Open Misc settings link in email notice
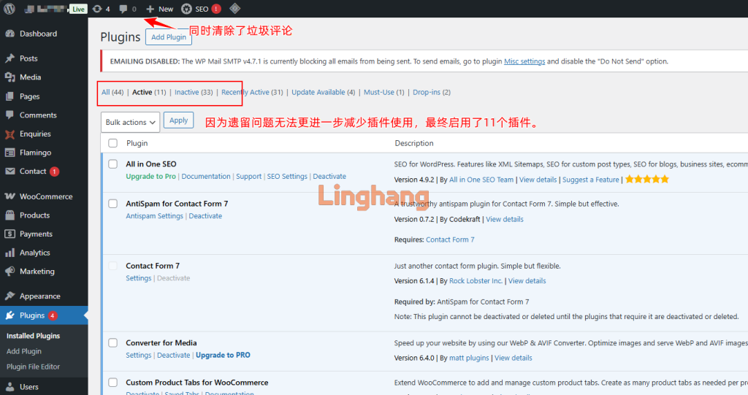 (524, 61)
